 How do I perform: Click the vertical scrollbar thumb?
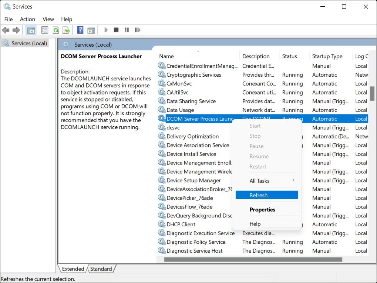click(x=372, y=93)
